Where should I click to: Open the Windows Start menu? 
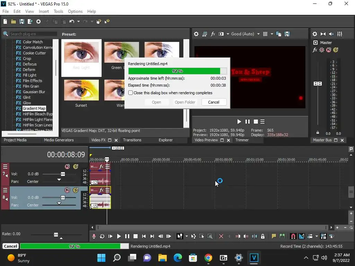(102, 258)
